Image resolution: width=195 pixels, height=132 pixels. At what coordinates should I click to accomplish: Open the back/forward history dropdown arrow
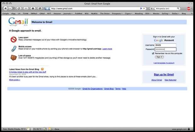point(14,8)
